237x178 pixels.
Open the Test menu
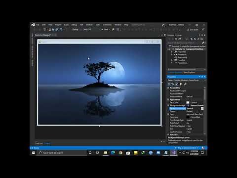pyautogui.click(x=81, y=25)
